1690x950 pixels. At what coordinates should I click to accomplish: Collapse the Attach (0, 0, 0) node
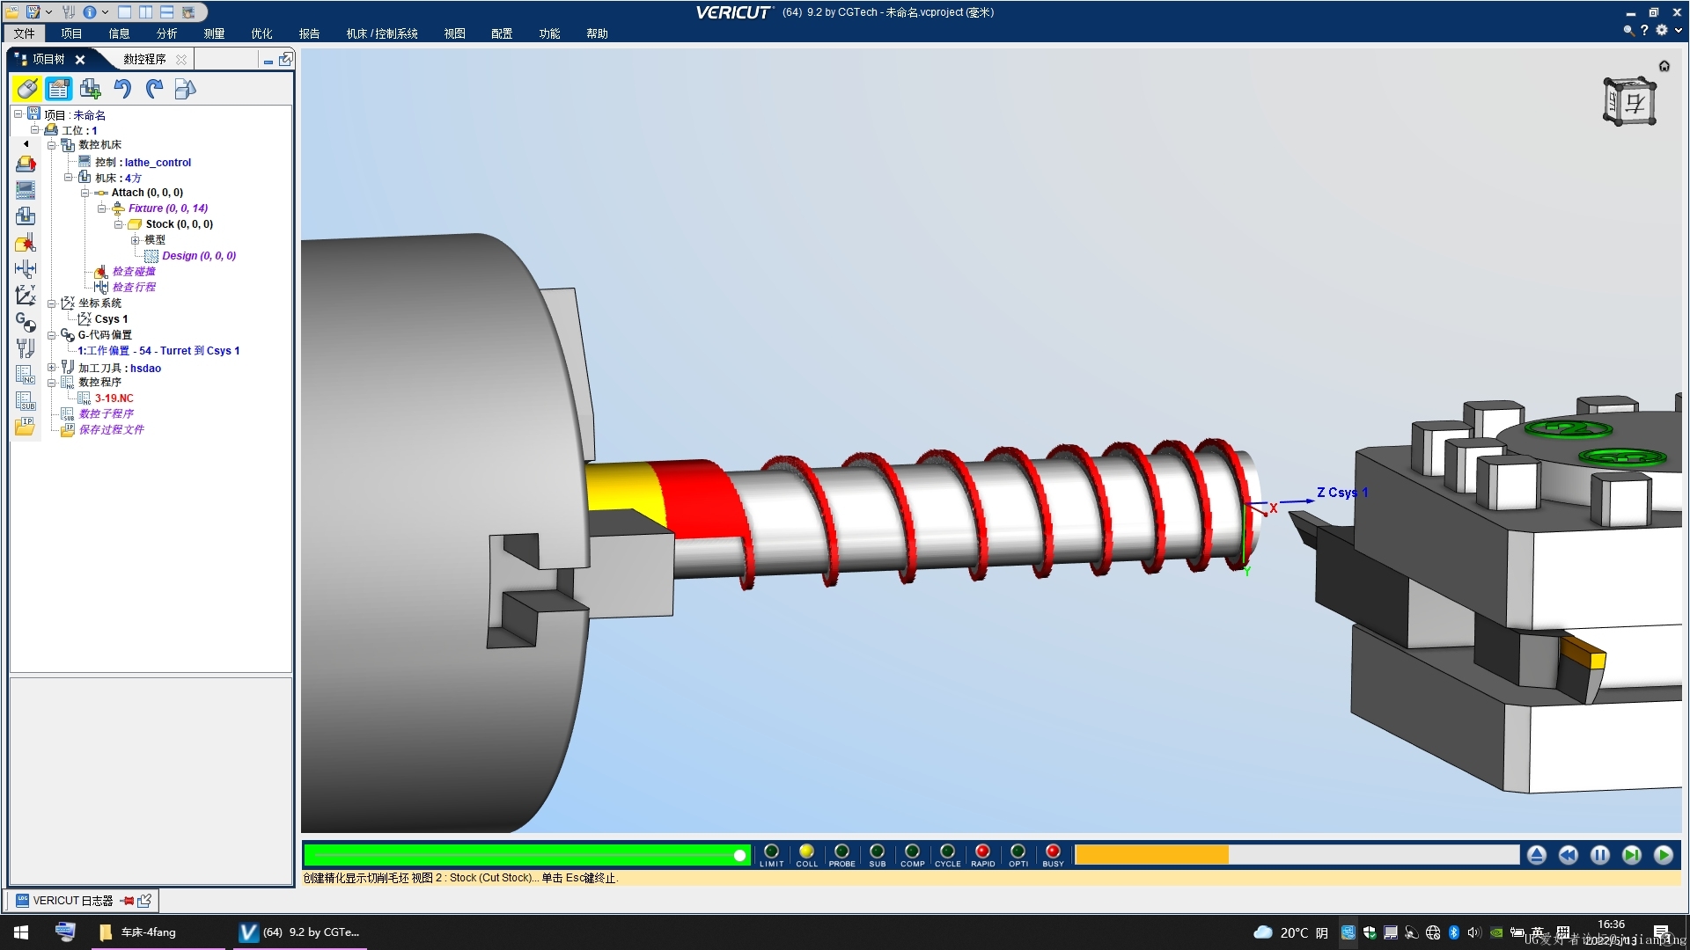pyautogui.click(x=85, y=193)
